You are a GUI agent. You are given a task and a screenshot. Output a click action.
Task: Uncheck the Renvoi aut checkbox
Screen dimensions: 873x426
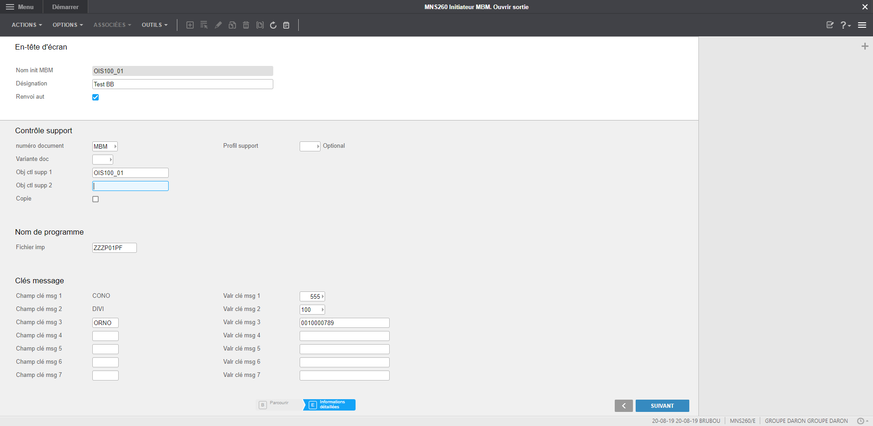95,97
